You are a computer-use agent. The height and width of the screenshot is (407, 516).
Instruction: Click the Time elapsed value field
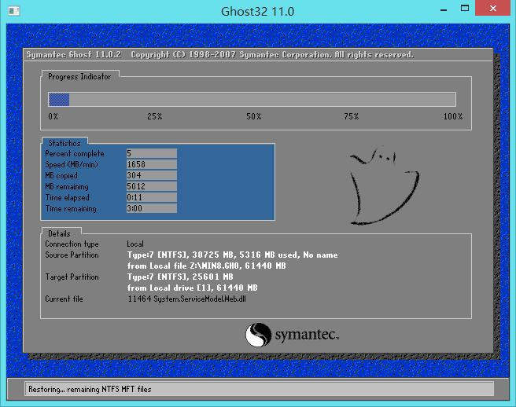coord(151,198)
